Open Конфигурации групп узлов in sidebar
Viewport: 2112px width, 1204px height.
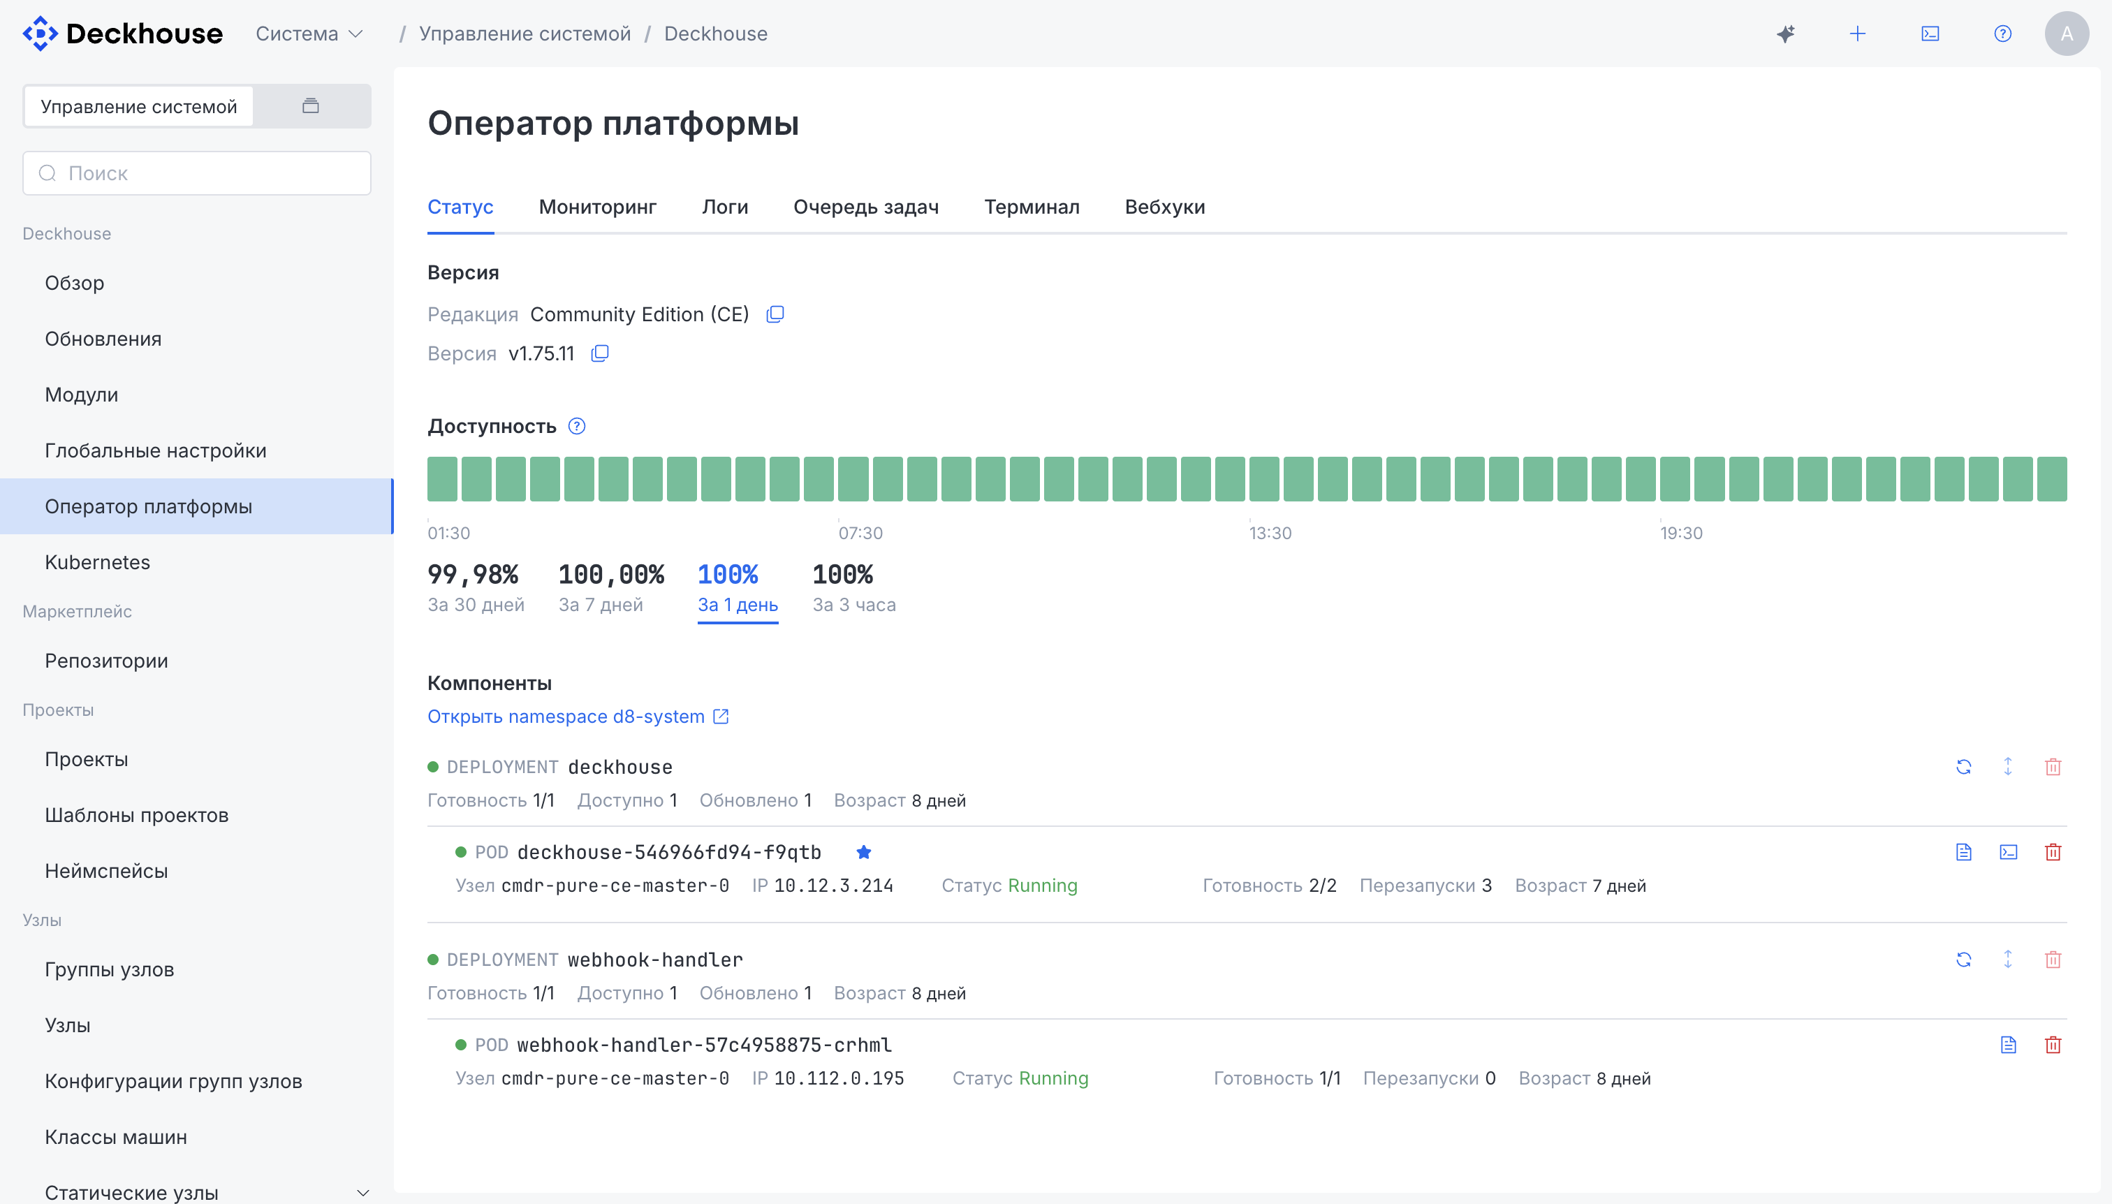pos(197,1082)
